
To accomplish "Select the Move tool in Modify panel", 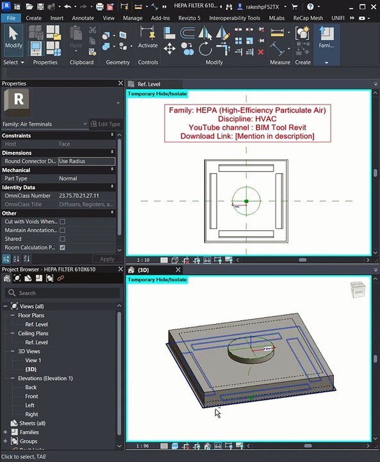I will [x=170, y=49].
